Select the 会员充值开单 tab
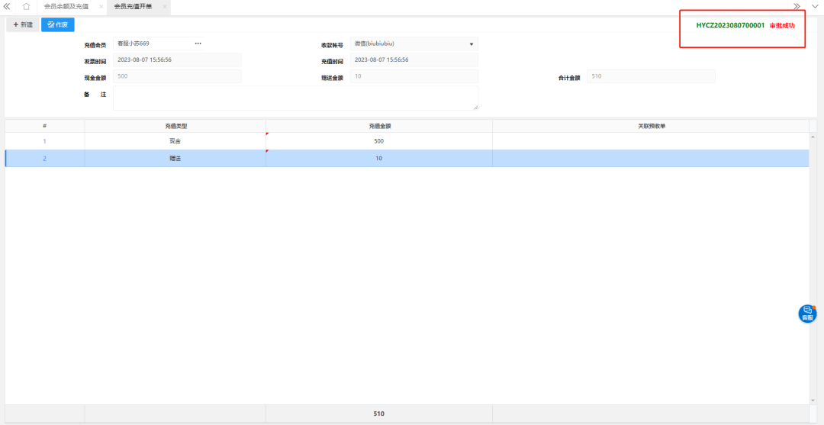Viewport: 824px width, 425px height. tap(132, 6)
